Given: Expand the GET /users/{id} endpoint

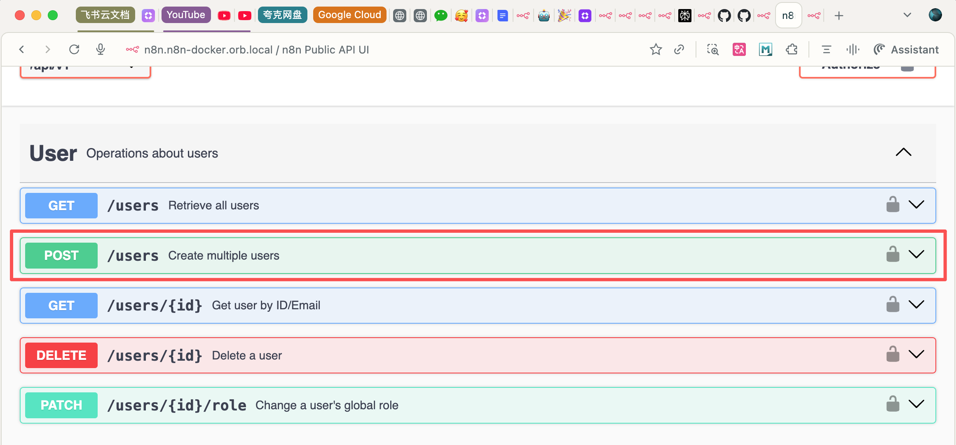Looking at the screenshot, I should click(x=916, y=304).
